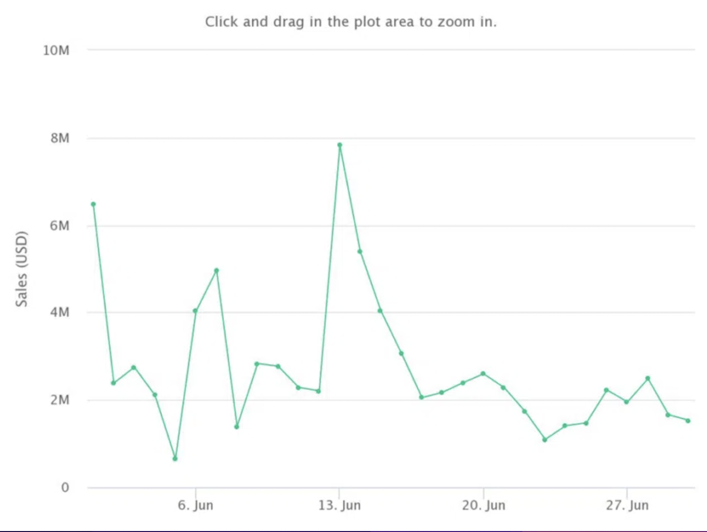The height and width of the screenshot is (532, 707).
Task: Click the 27. Jun x-axis label
Action: pos(627,505)
